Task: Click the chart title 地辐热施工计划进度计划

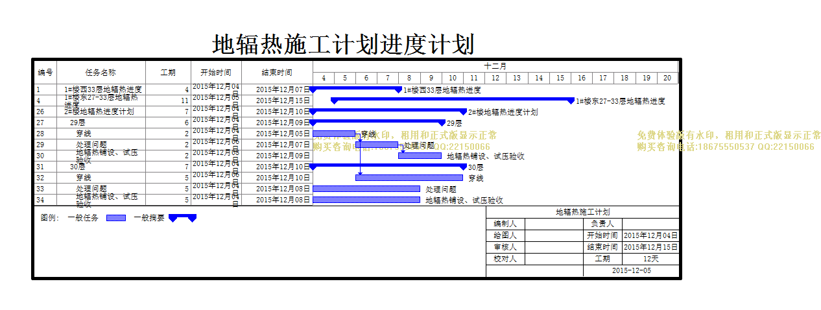Action: coord(343,45)
